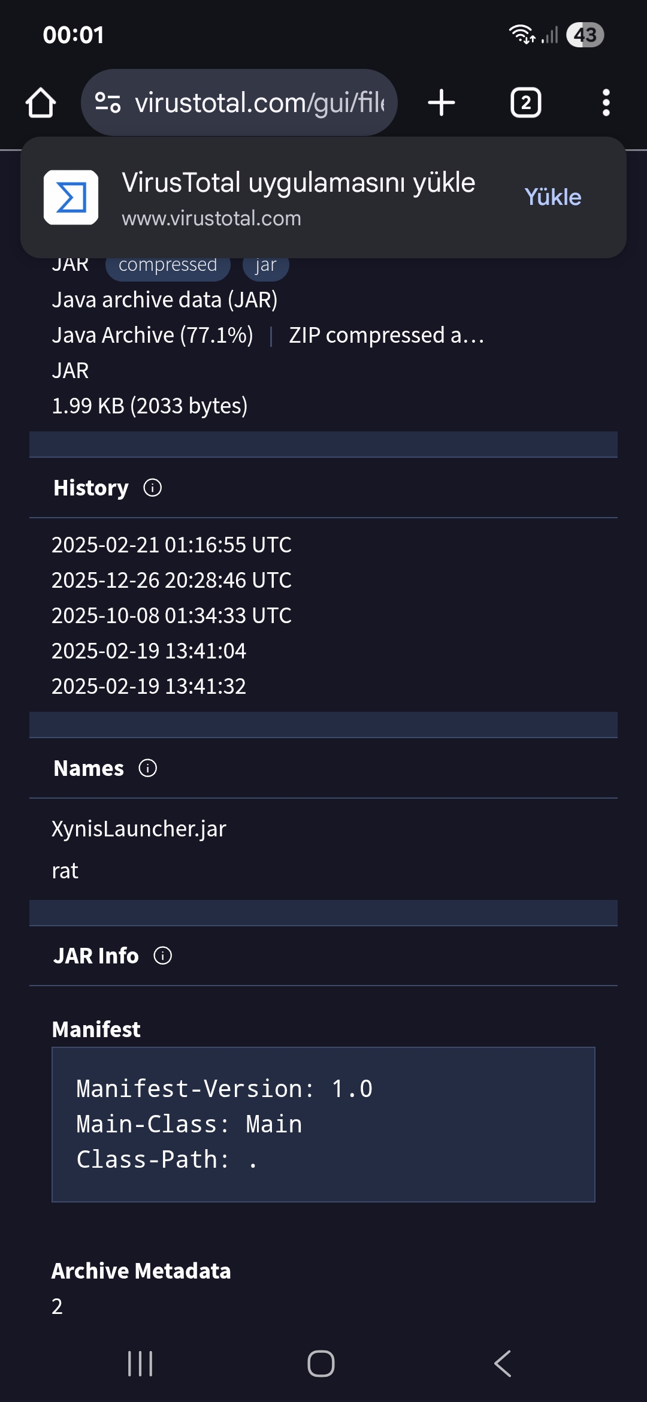
Task: Tap Yükle to install VirusTotal app
Action: pyautogui.click(x=552, y=197)
